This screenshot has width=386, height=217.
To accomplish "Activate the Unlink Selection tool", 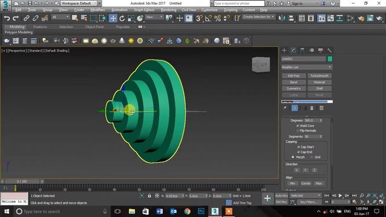I will pyautogui.click(x=36, y=18).
